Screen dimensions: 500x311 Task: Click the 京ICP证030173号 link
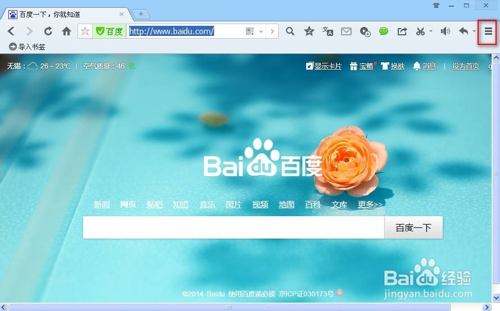[x=306, y=294]
